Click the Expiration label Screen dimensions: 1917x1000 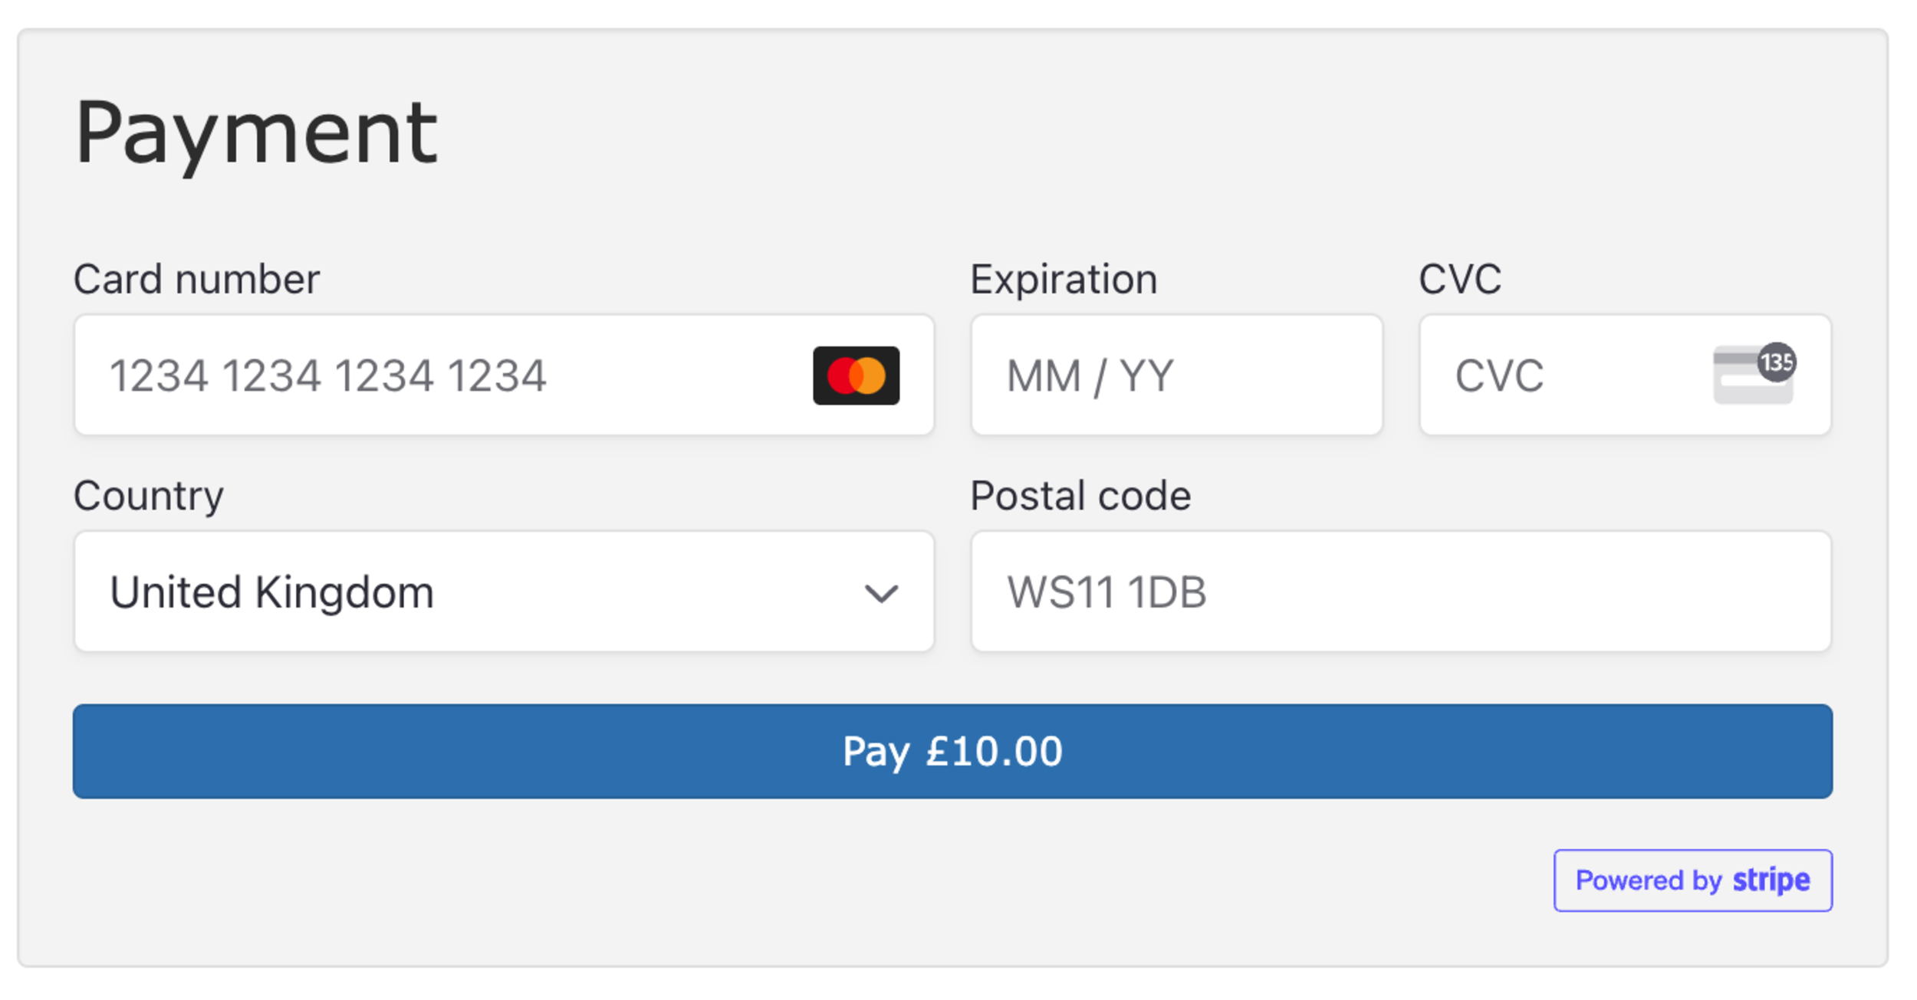[1064, 280]
